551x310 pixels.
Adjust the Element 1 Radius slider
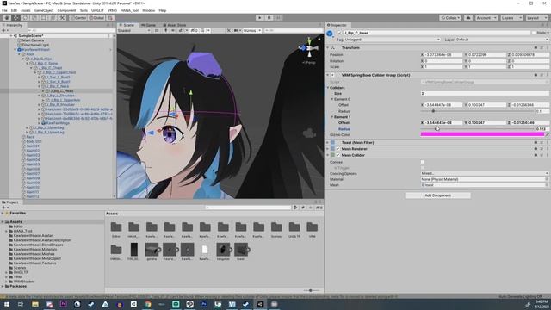(x=477, y=129)
